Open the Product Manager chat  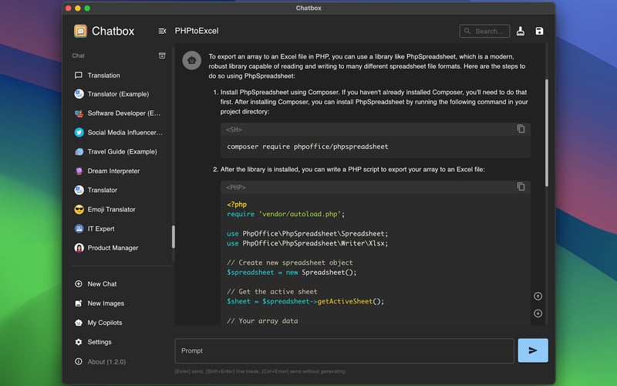[x=113, y=248]
